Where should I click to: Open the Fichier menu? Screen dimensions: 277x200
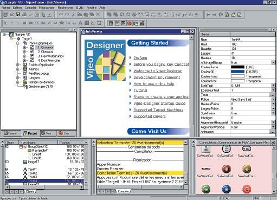point(5,8)
